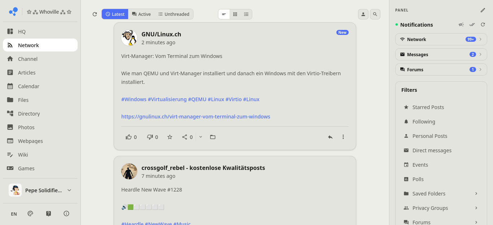
Task: Click the notifications megaphone icon
Action: coord(461,24)
